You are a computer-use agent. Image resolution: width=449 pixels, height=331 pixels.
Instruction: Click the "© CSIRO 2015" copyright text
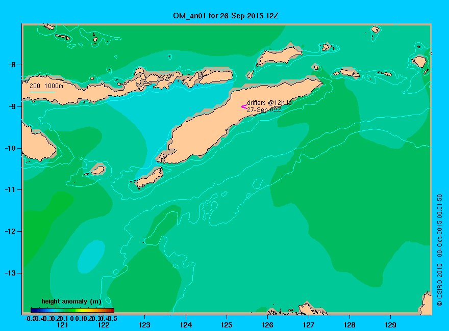(x=439, y=285)
